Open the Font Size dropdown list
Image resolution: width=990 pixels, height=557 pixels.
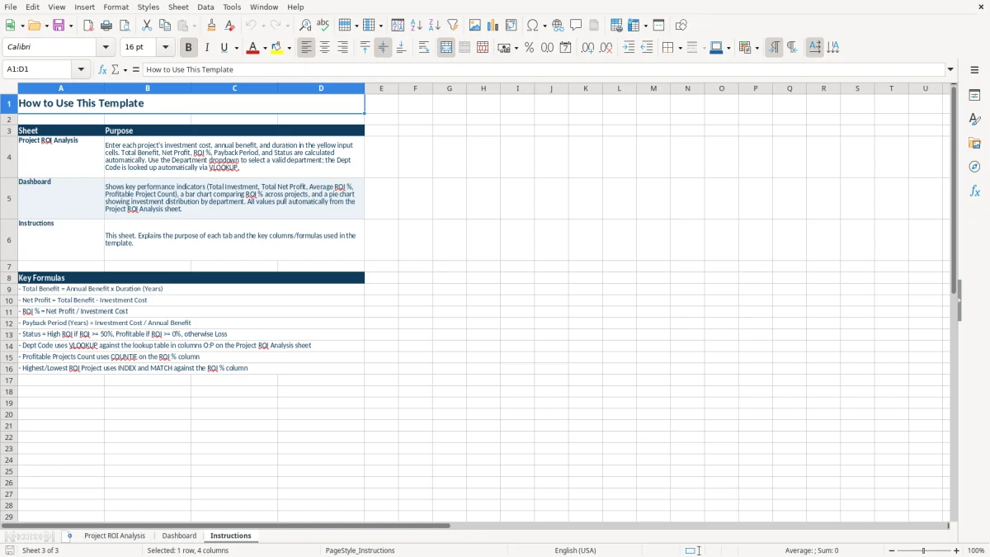165,48
